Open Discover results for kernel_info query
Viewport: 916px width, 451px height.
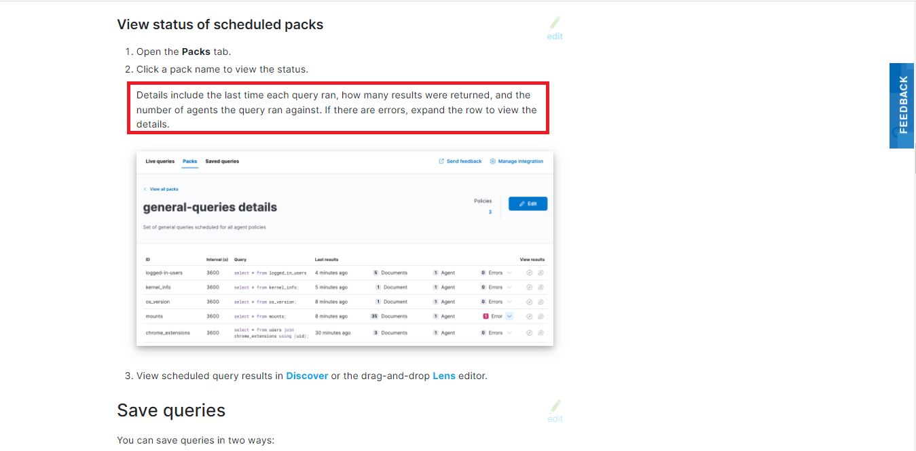pos(529,287)
